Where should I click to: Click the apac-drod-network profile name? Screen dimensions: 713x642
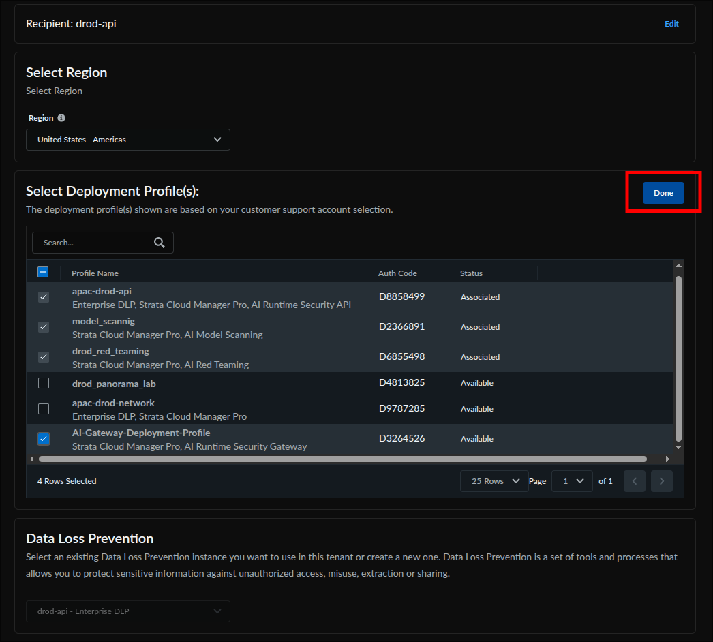click(113, 403)
